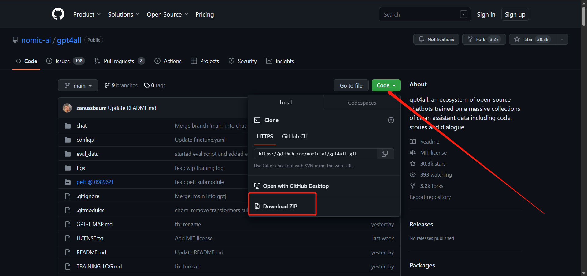Click the 3.2k forks link

[431, 186]
